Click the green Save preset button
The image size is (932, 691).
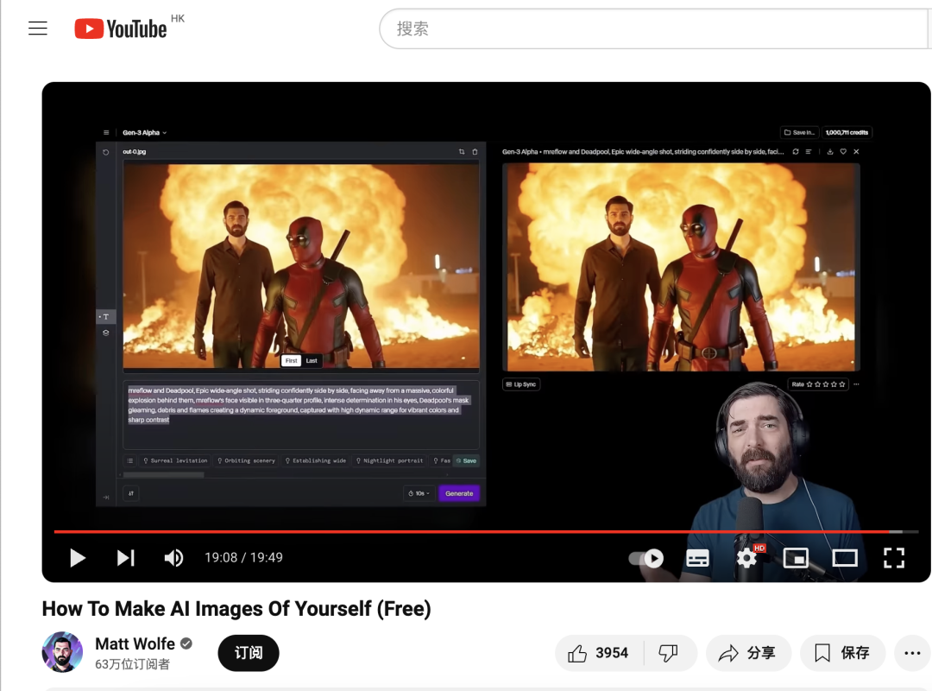pos(466,460)
